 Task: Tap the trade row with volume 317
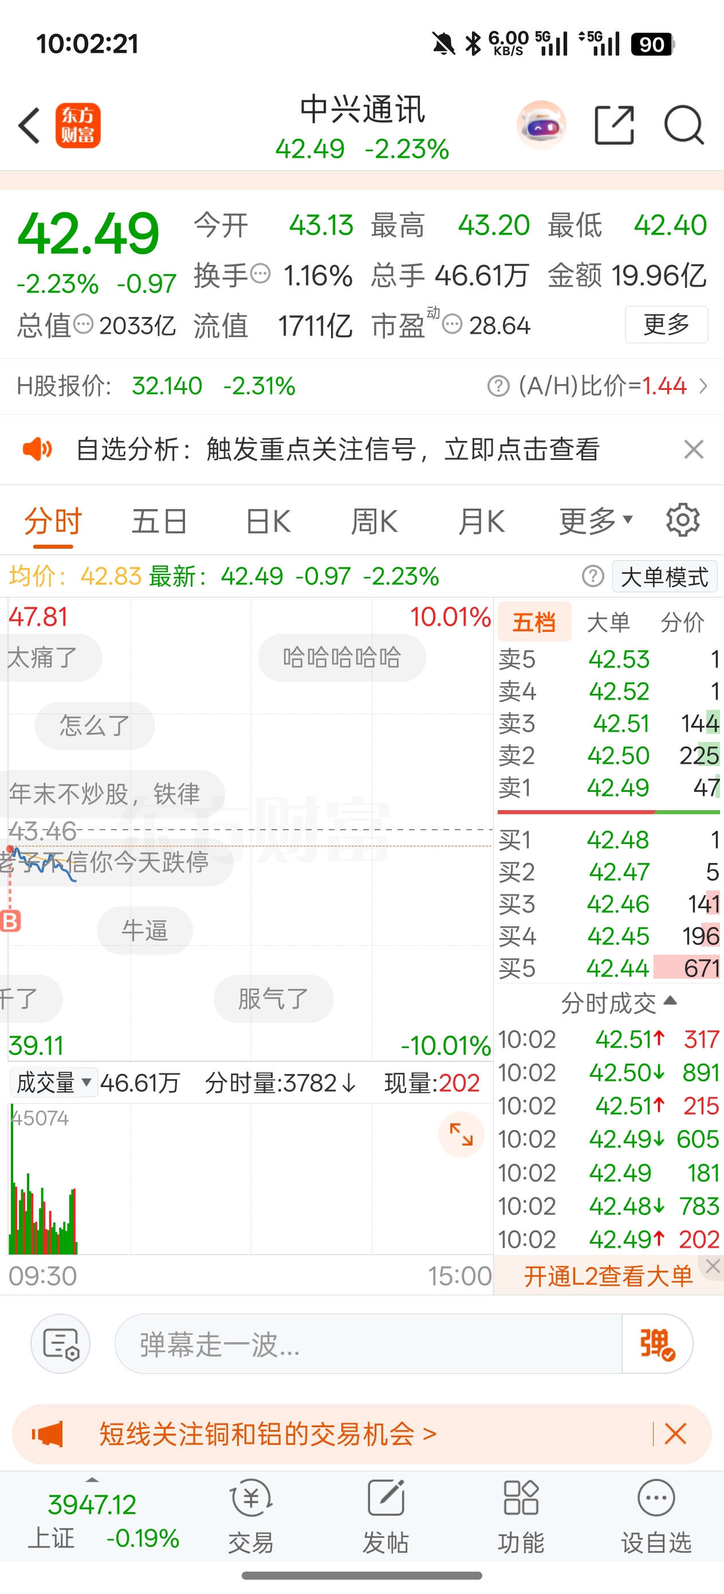609,1039
